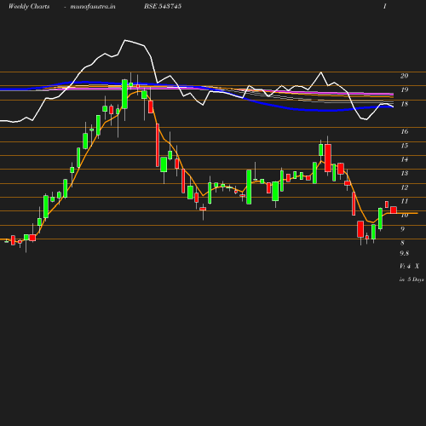The image size is (426, 426).
Task: Click price axis label "10"
Action: (405, 216)
